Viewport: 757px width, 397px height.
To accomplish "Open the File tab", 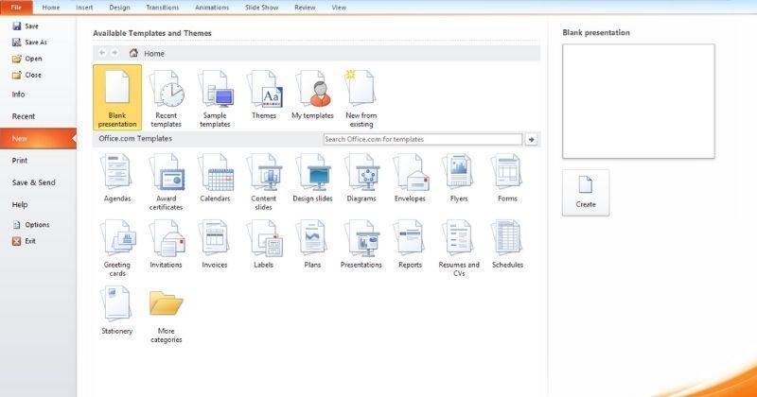I will (16, 8).
